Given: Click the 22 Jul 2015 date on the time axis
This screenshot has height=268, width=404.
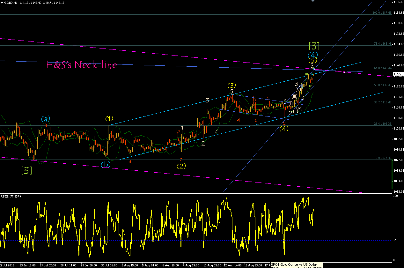Looking at the screenshot, I should pyautogui.click(x=7, y=265).
